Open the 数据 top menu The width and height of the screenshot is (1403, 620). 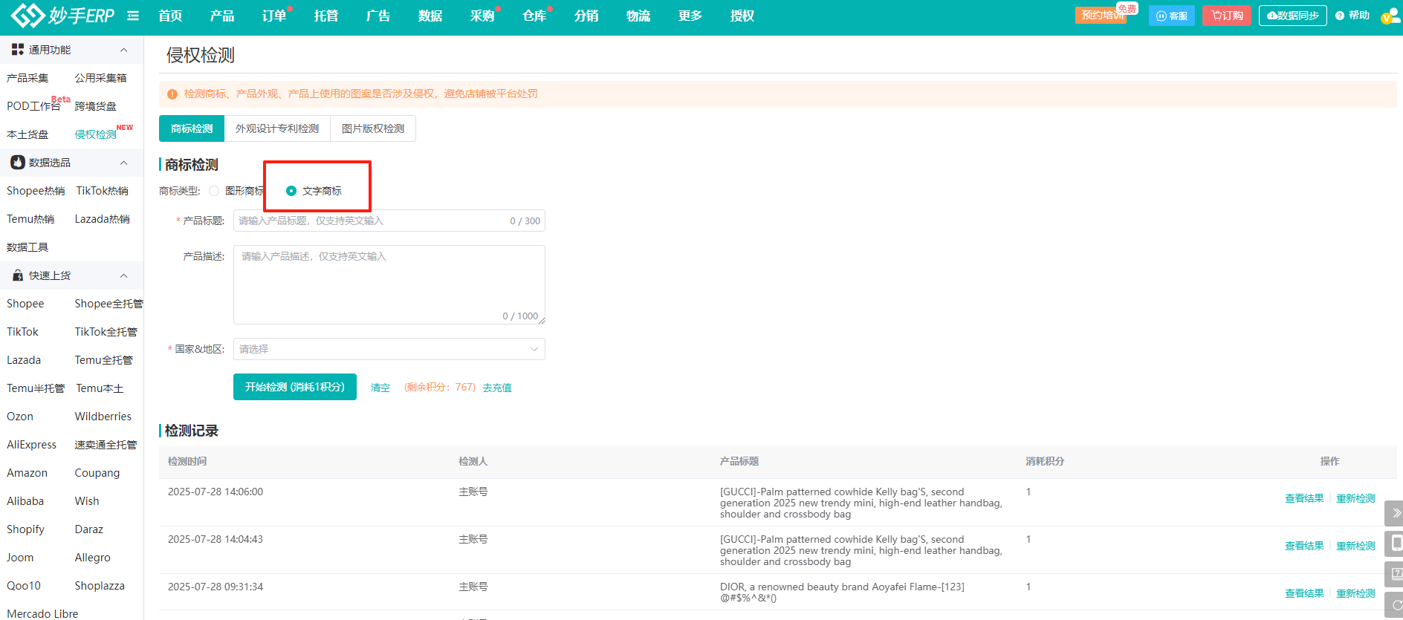coord(430,16)
